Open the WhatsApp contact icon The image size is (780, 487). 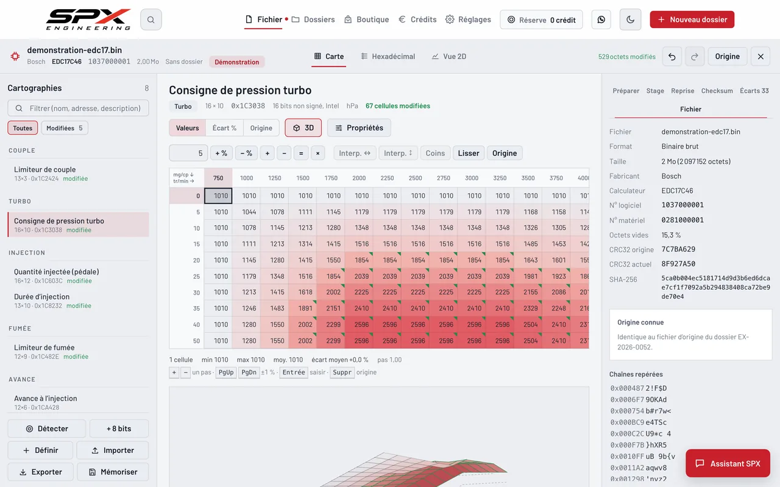pos(601,19)
